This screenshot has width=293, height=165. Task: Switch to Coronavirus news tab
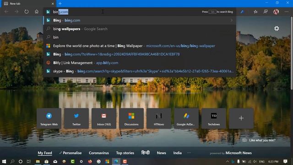pos(99,153)
